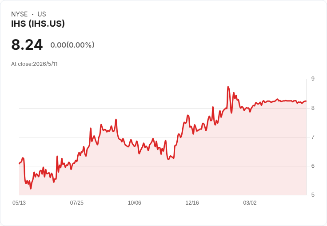This screenshot has height=226, width=327.
Task: Click the US market label
Action: pyautogui.click(x=42, y=14)
